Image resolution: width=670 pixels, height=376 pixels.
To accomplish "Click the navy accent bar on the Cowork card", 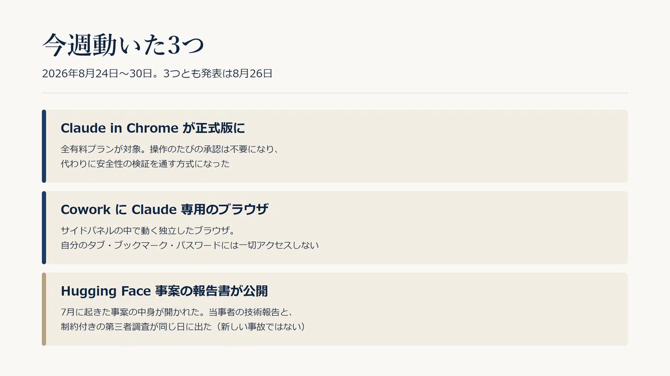I will point(44,227).
